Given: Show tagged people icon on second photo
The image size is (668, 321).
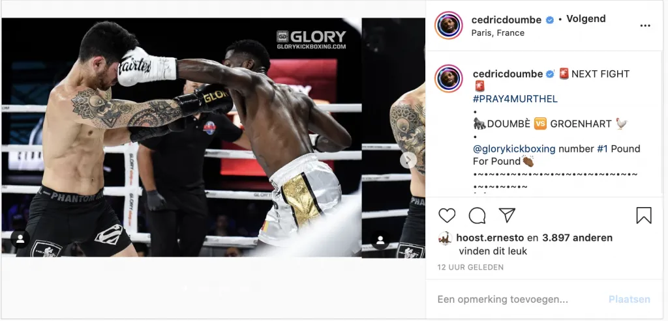Looking at the screenshot, I should 380,241.
